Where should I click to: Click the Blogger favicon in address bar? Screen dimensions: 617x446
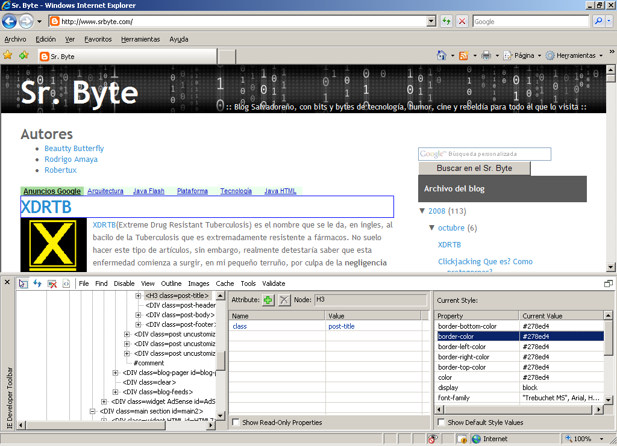click(x=55, y=21)
